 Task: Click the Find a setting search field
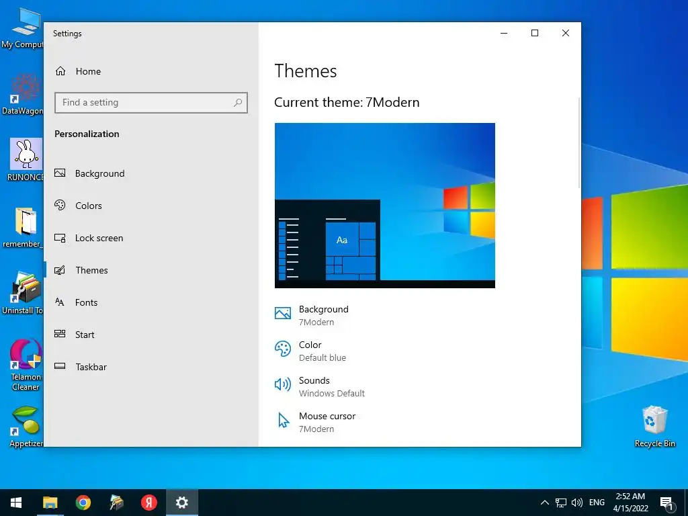click(151, 103)
